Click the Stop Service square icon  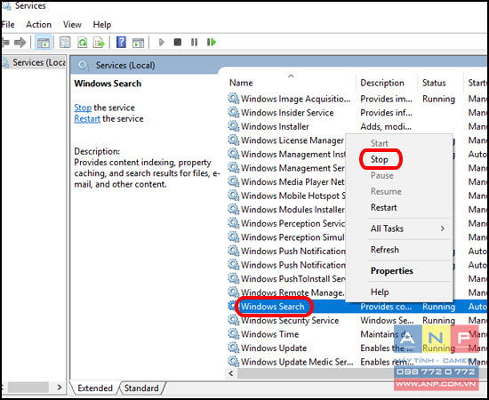(178, 42)
